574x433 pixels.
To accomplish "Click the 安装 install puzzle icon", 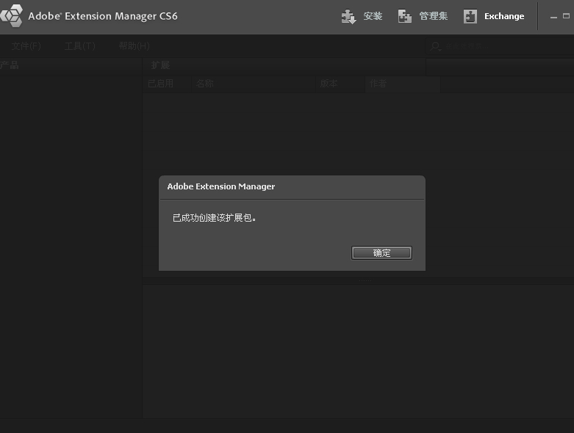I will coord(348,16).
